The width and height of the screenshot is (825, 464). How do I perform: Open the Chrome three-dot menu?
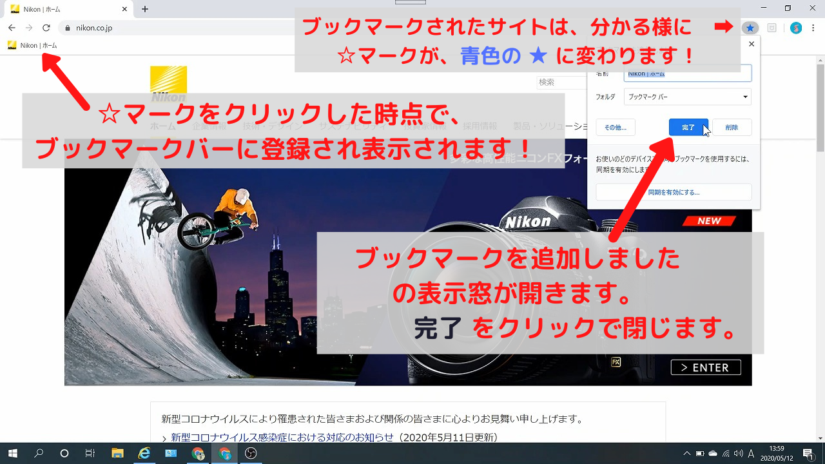[x=813, y=28]
